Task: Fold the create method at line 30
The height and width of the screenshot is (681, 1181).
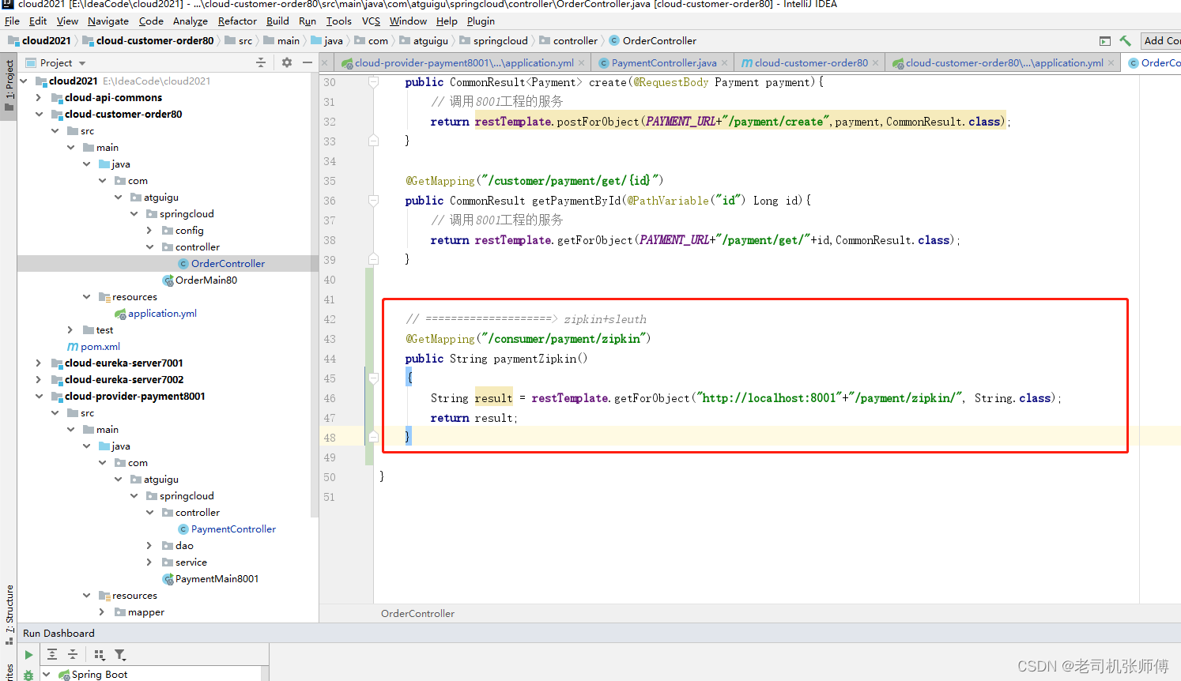Action: tap(373, 81)
